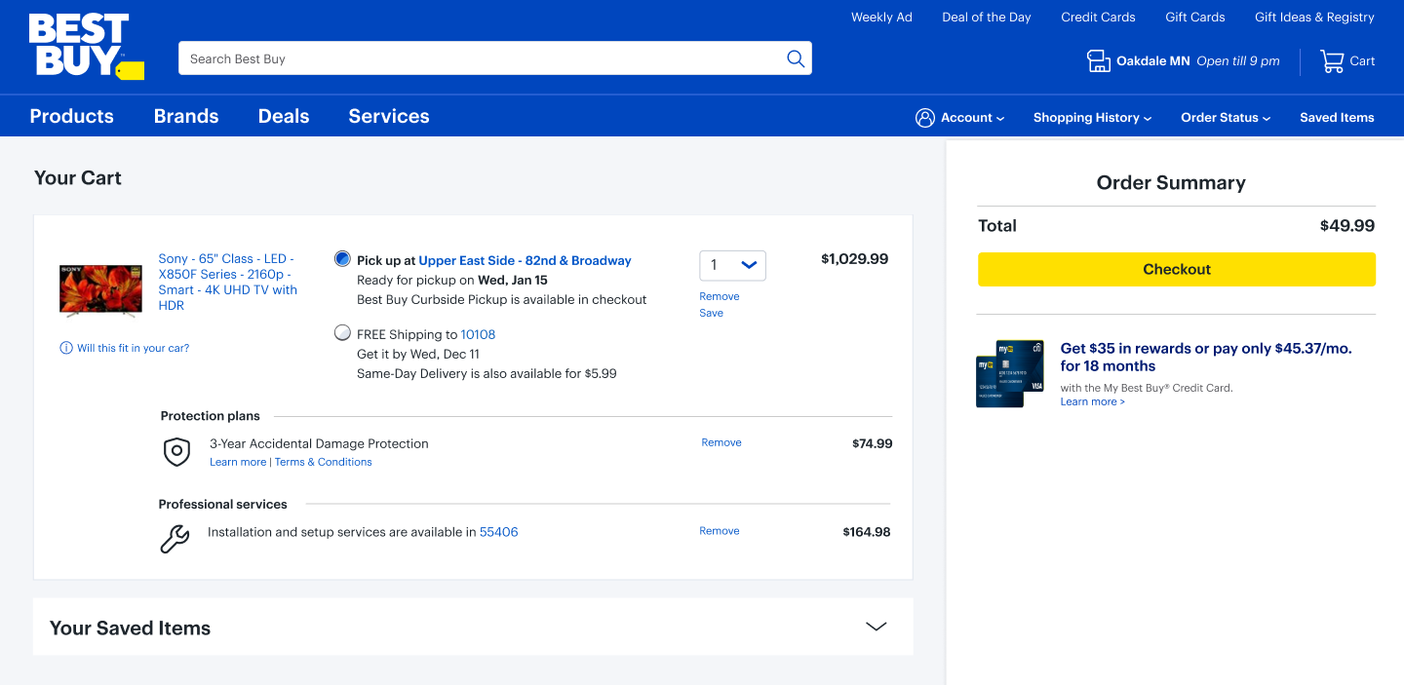Expand the Your Saved Items section
The image size is (1404, 685).
coord(876,627)
